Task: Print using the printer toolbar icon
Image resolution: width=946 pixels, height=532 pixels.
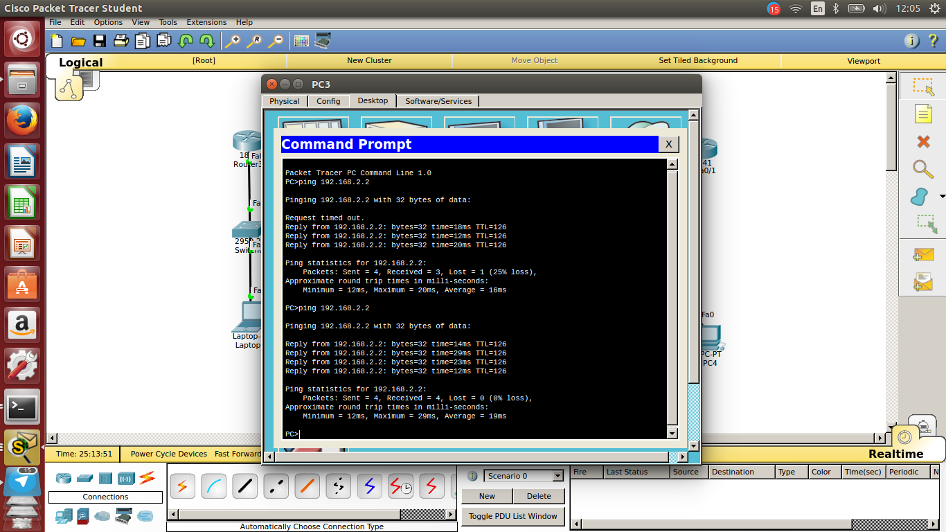Action: click(121, 41)
